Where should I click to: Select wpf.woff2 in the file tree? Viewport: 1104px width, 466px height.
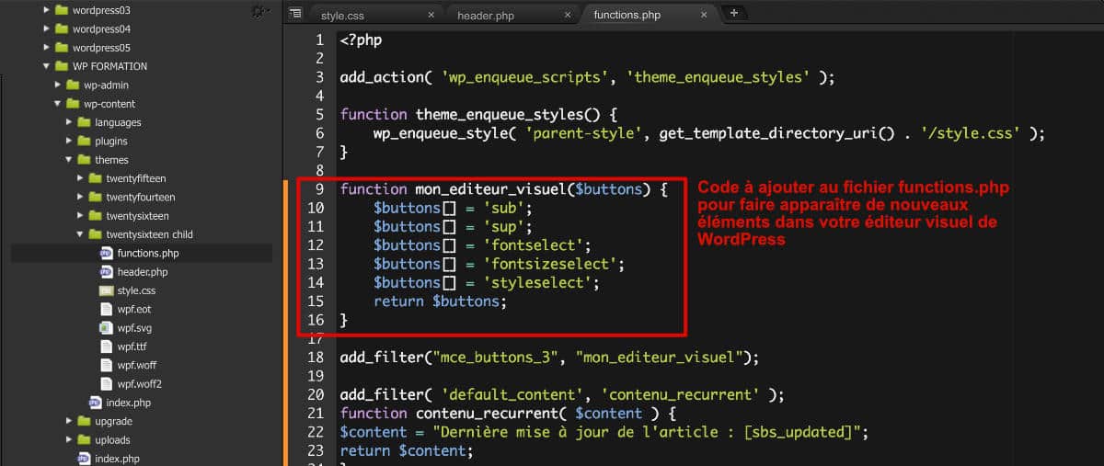pos(139,384)
